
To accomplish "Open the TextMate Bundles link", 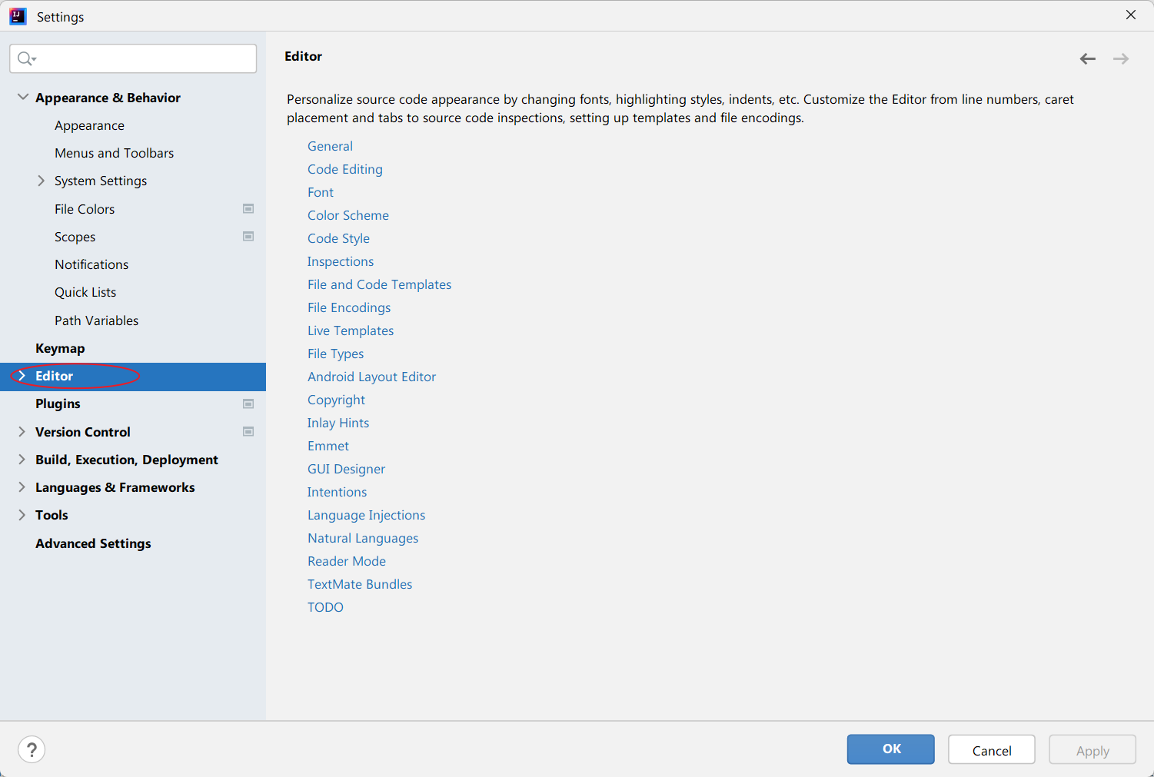I will [360, 584].
